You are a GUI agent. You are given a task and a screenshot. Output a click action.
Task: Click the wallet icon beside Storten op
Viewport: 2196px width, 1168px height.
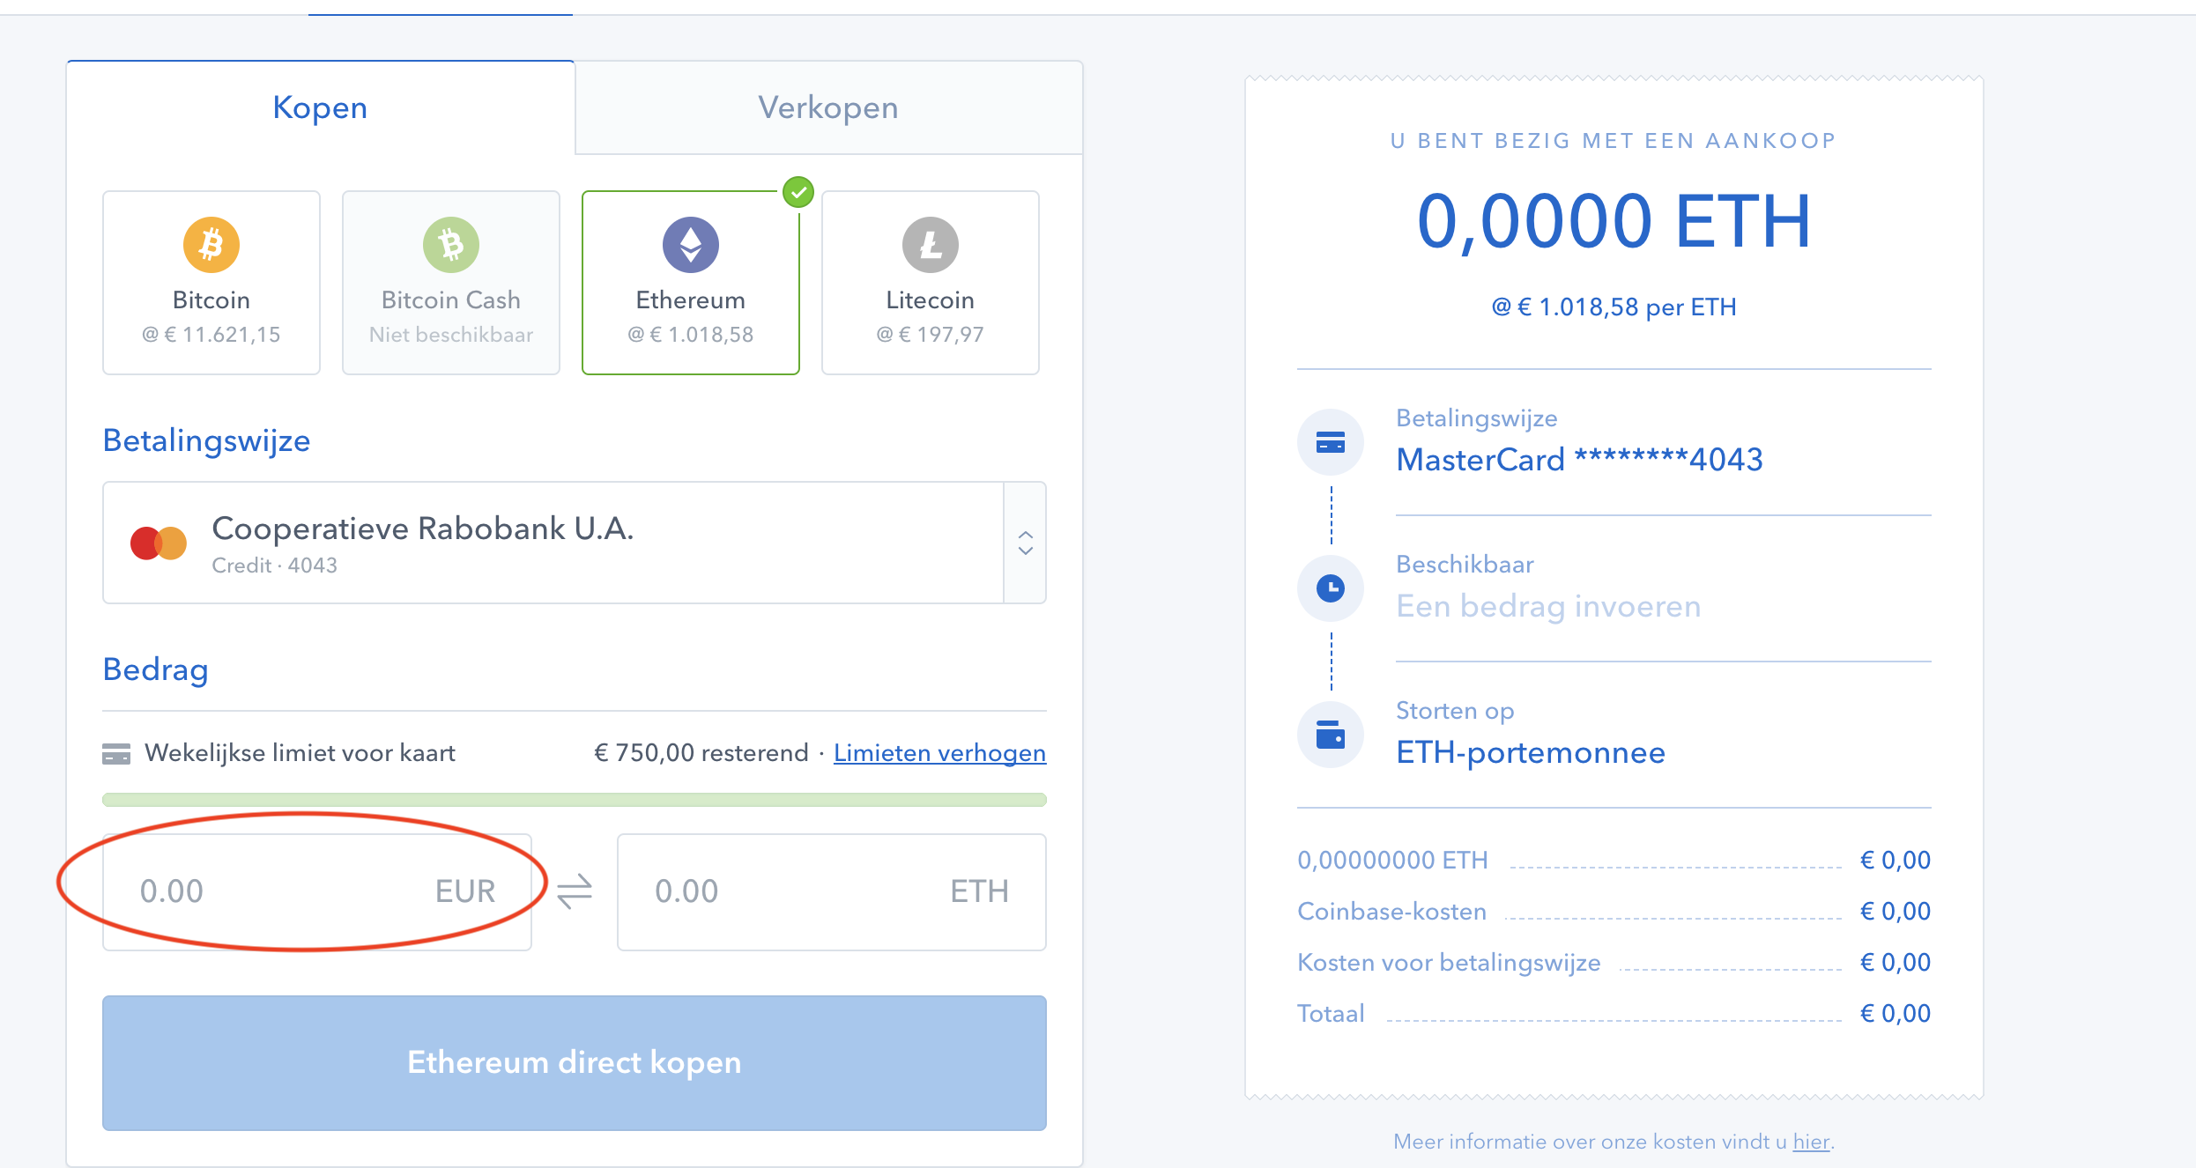1331,735
